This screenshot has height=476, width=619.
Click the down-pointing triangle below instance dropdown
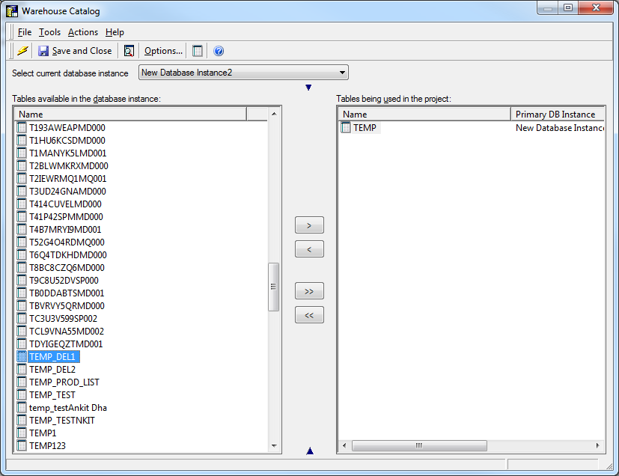[308, 88]
